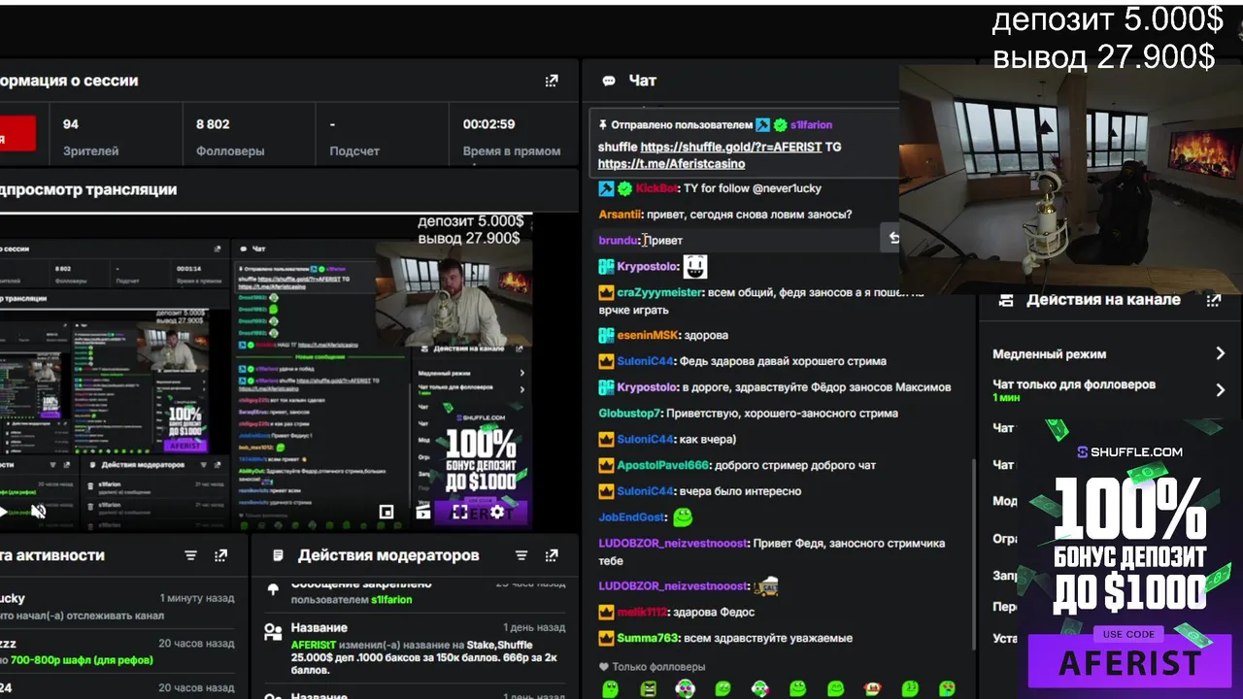This screenshot has height=699, width=1243.
Task: Click the KickBot username in chat
Action: click(x=656, y=188)
